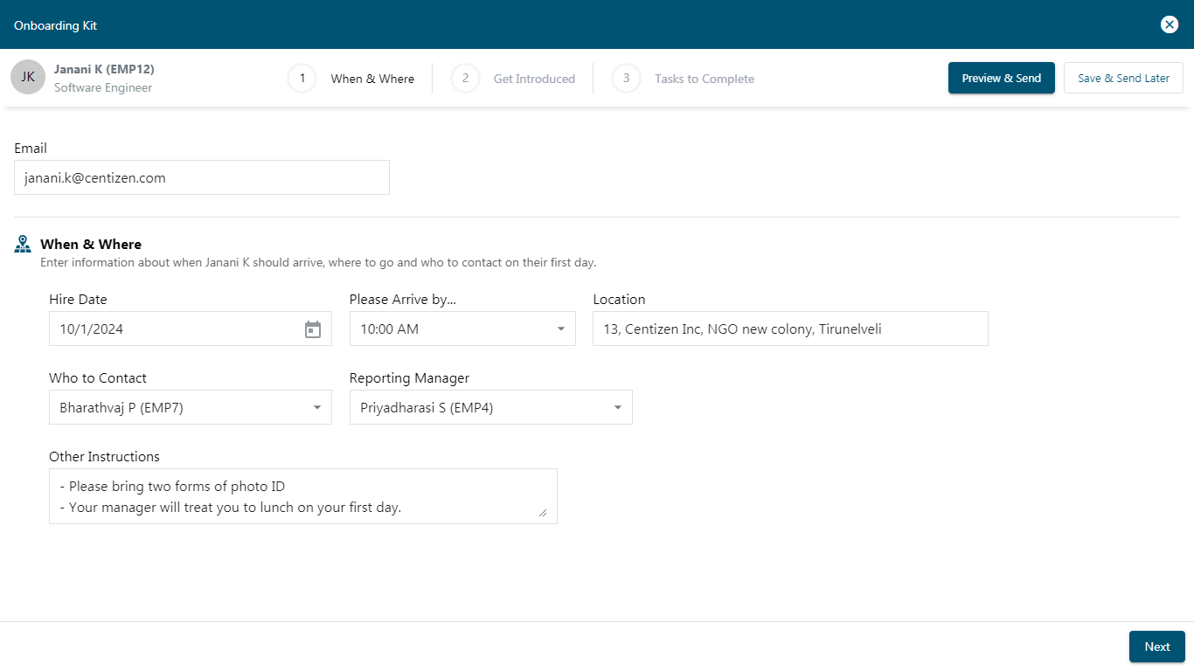Select step 1 number circle

[x=302, y=78]
